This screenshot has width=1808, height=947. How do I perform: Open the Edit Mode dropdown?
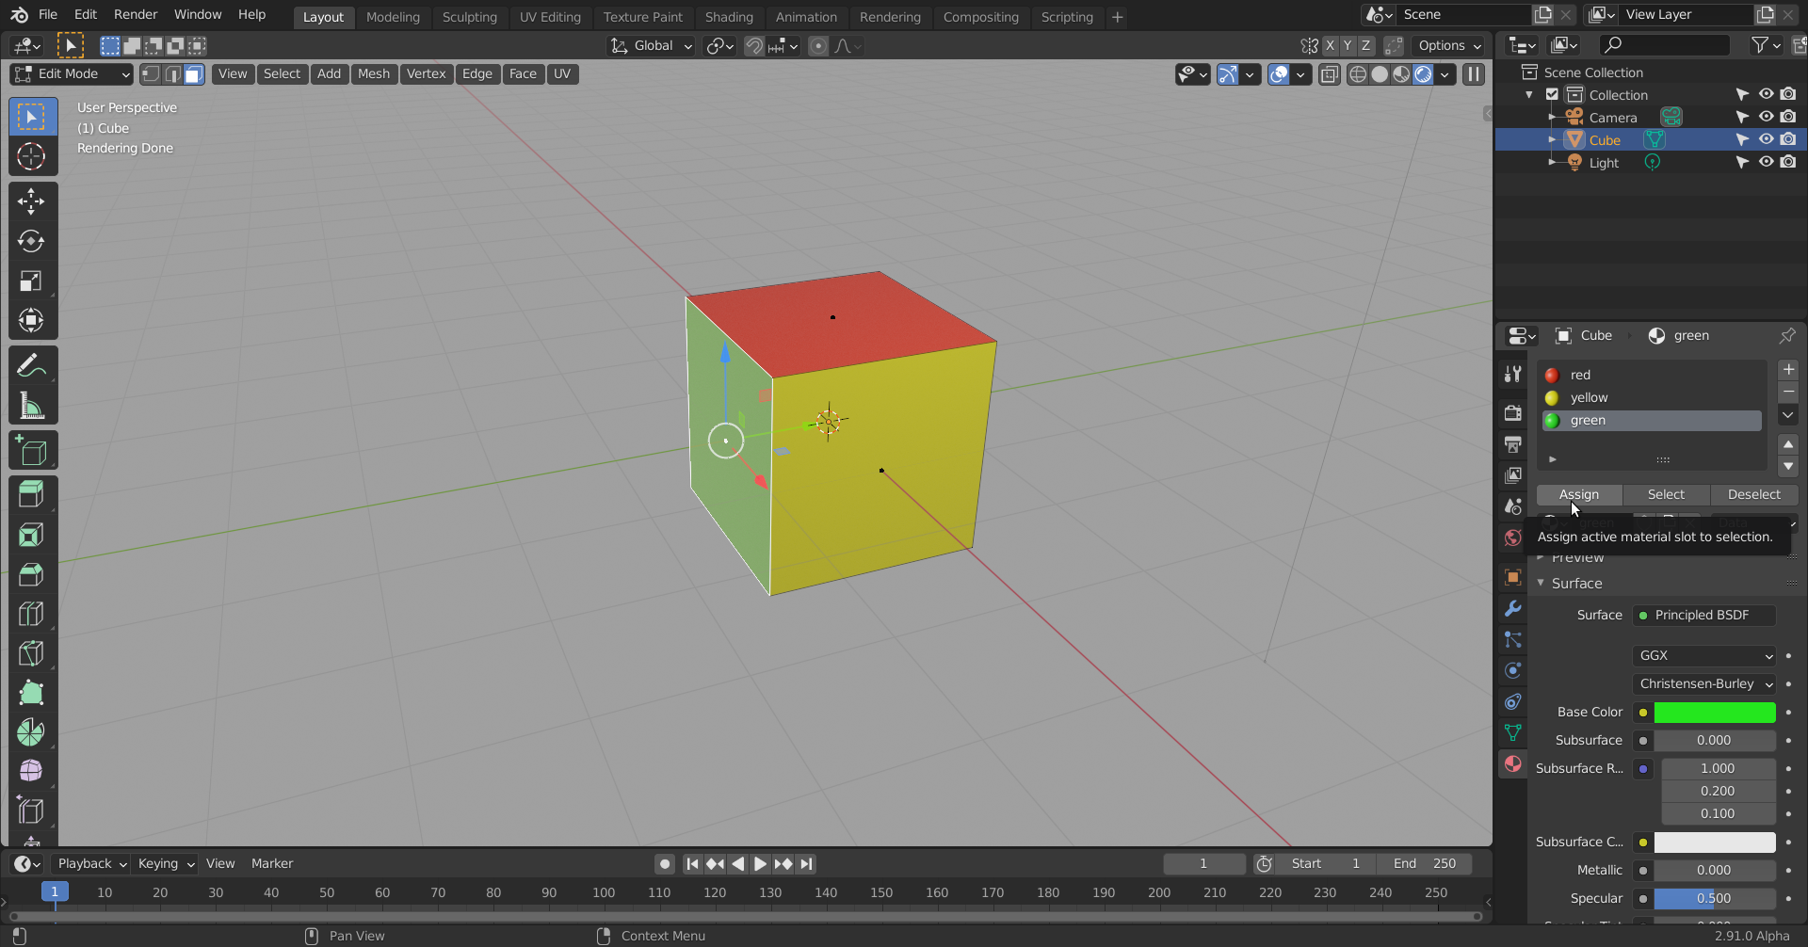coord(71,73)
